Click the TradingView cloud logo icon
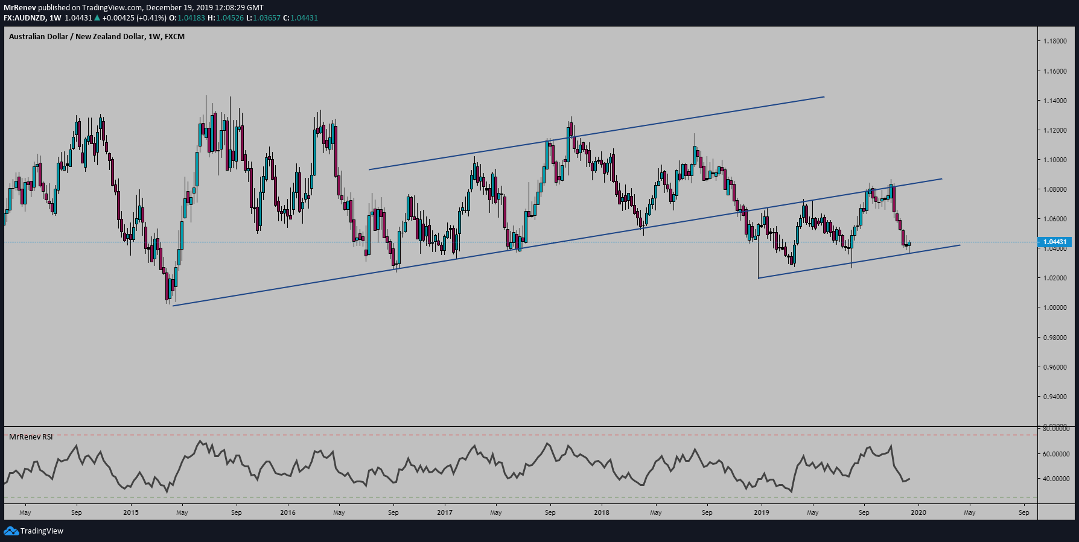 click(11, 531)
